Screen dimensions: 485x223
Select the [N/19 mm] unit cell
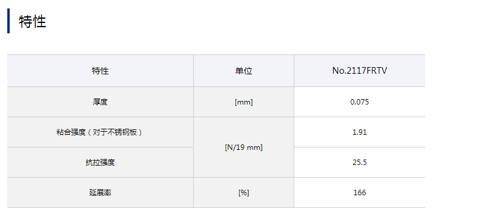click(x=244, y=147)
